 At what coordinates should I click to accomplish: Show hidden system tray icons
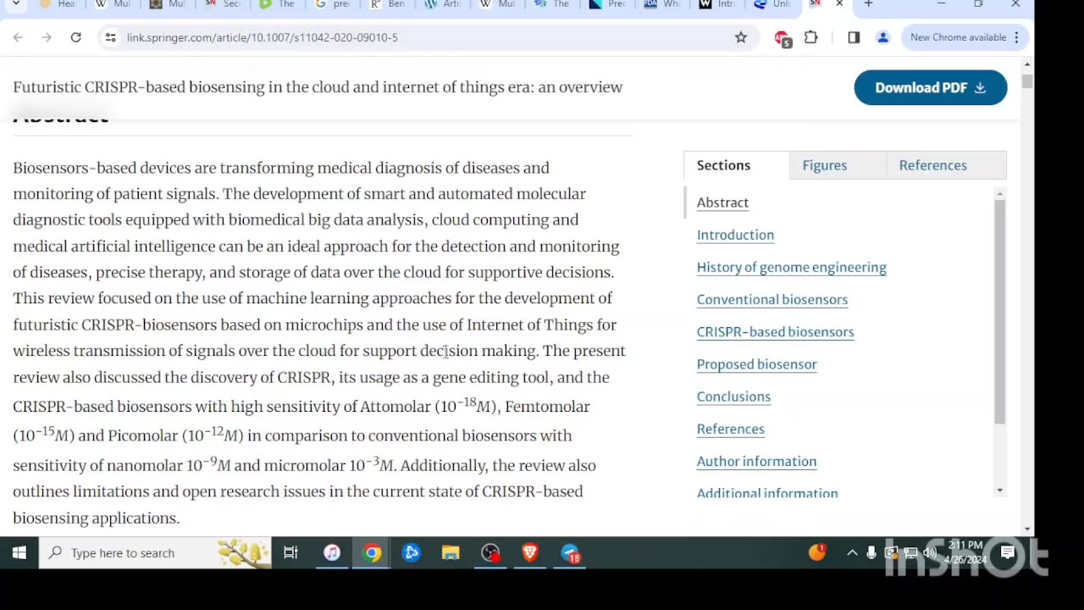coord(852,553)
